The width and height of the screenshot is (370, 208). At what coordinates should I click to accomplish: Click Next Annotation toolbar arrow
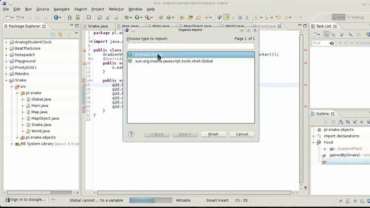pos(256,17)
